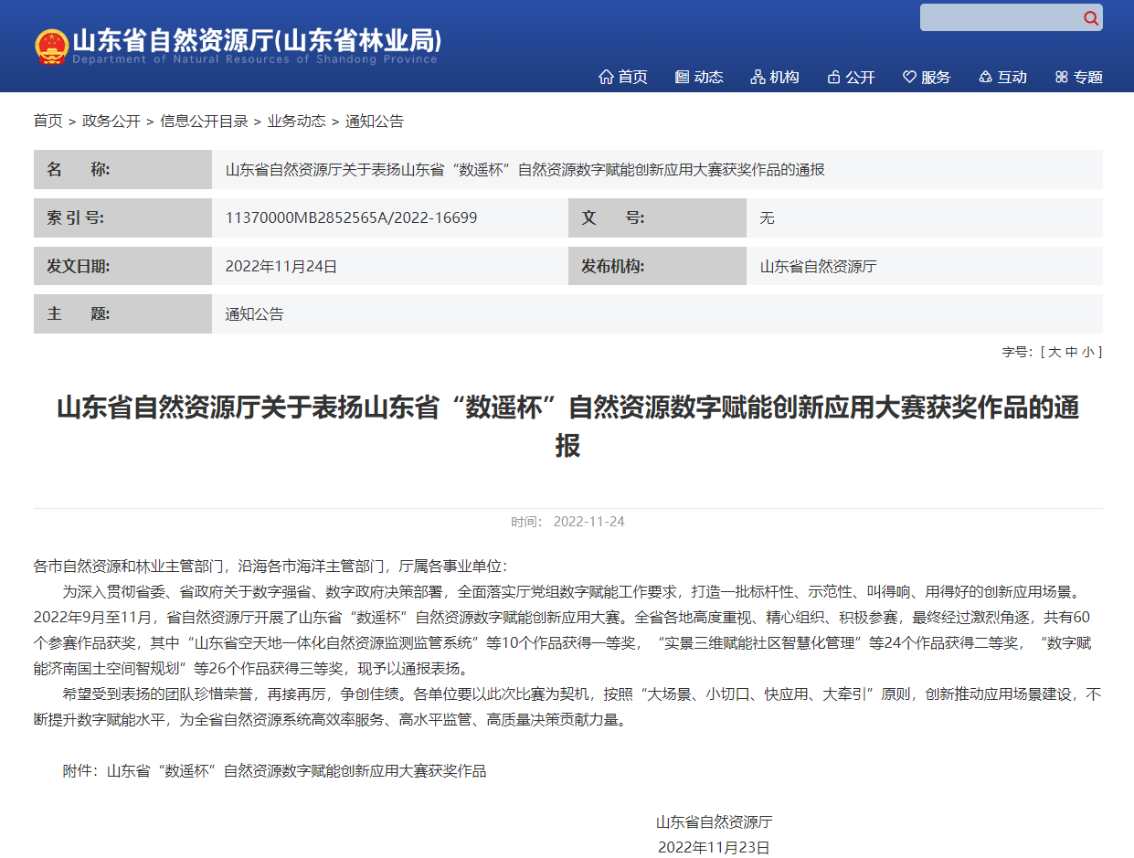Focus the header search input field
This screenshot has height=858, width=1134.
1001,17
